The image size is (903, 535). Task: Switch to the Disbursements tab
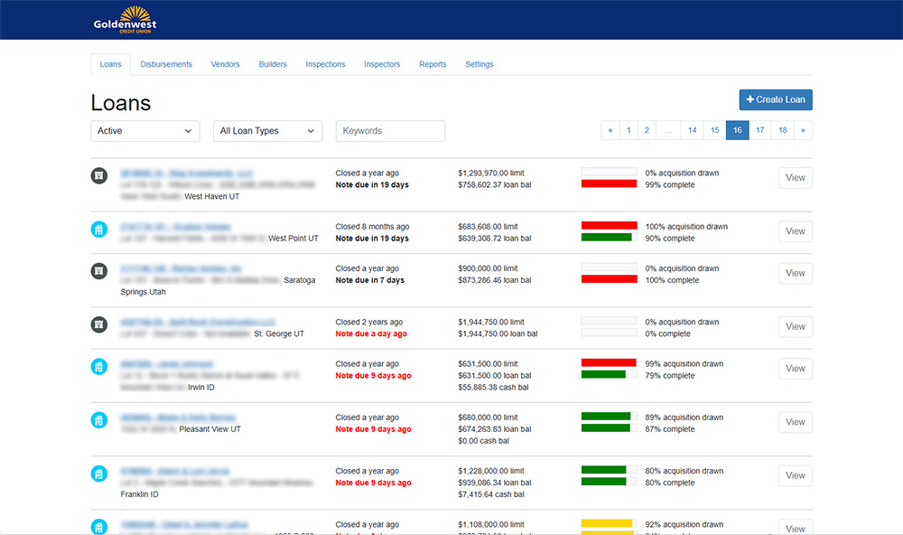pos(169,64)
